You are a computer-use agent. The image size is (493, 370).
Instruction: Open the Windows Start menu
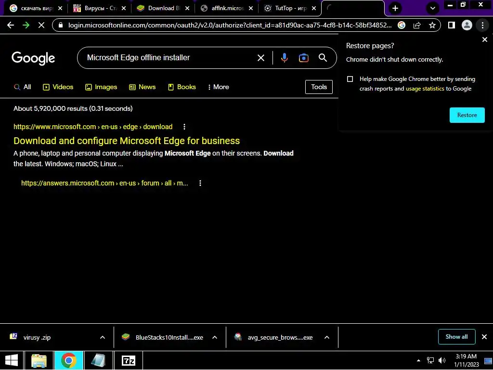pos(12,360)
